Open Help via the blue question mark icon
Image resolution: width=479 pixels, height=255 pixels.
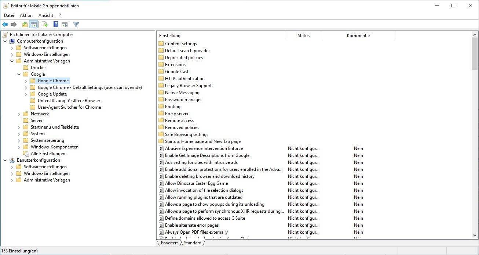point(56,25)
